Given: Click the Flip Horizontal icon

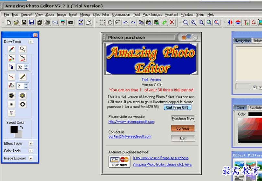Looking at the screenshot, I should click(230, 22).
